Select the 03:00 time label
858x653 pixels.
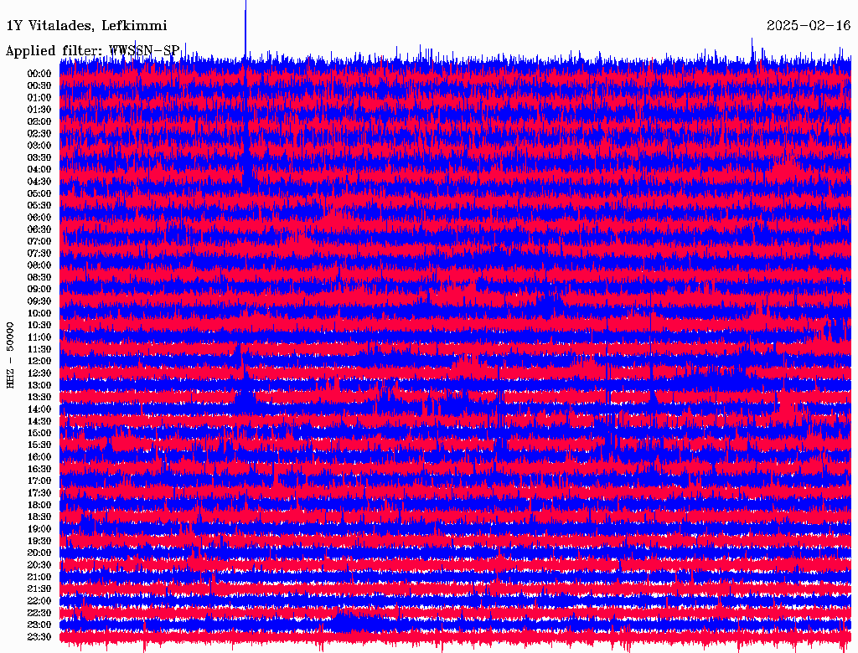pyautogui.click(x=39, y=146)
